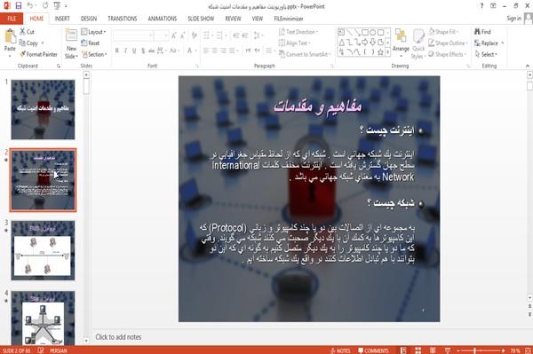
Task: Decrease font size with smaller A icon
Action: click(x=182, y=35)
